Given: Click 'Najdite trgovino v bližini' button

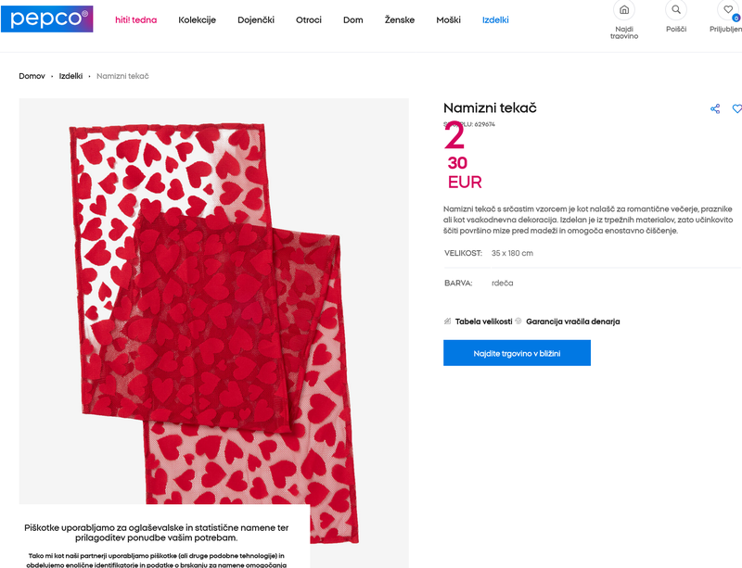Looking at the screenshot, I should click(517, 353).
